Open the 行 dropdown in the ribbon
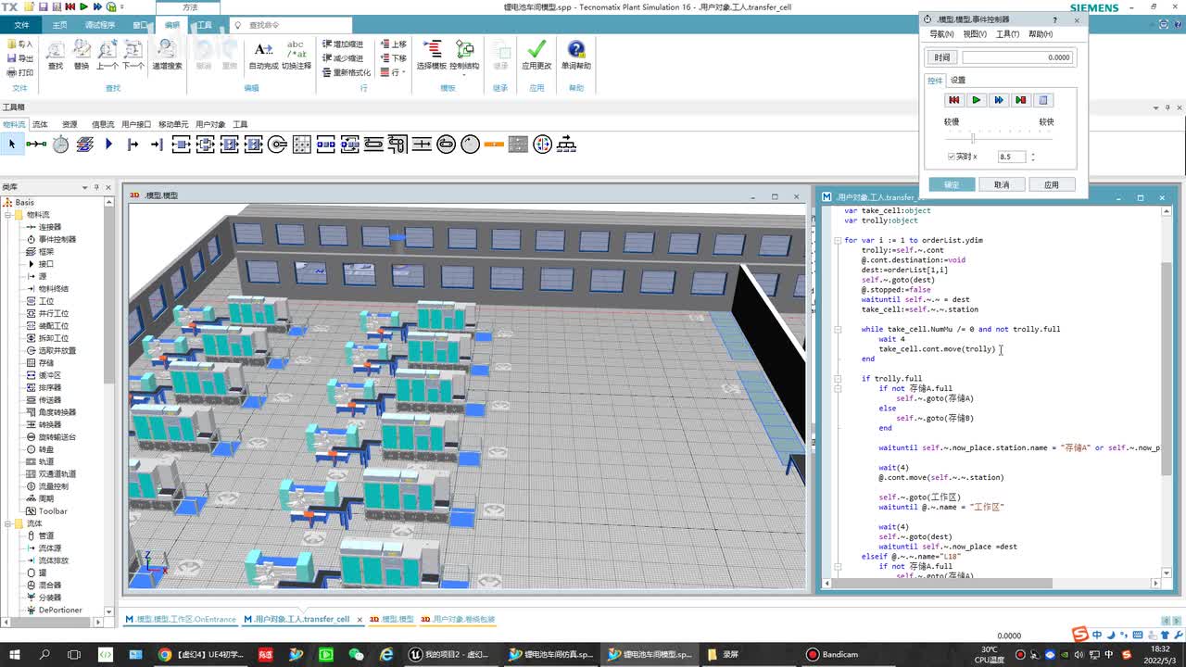Viewport: 1186px width, 667px height. 394,72
